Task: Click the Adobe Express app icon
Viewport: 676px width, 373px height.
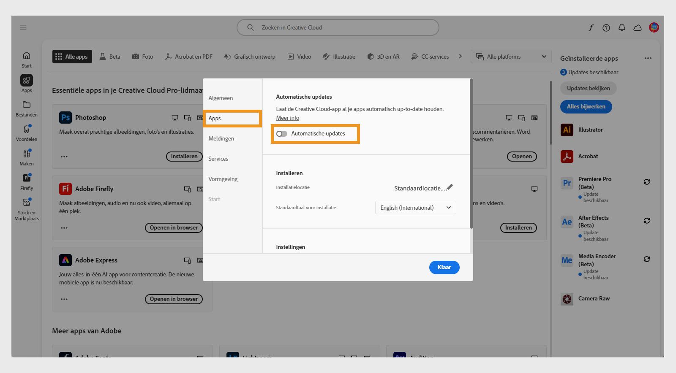Action: [x=65, y=260]
